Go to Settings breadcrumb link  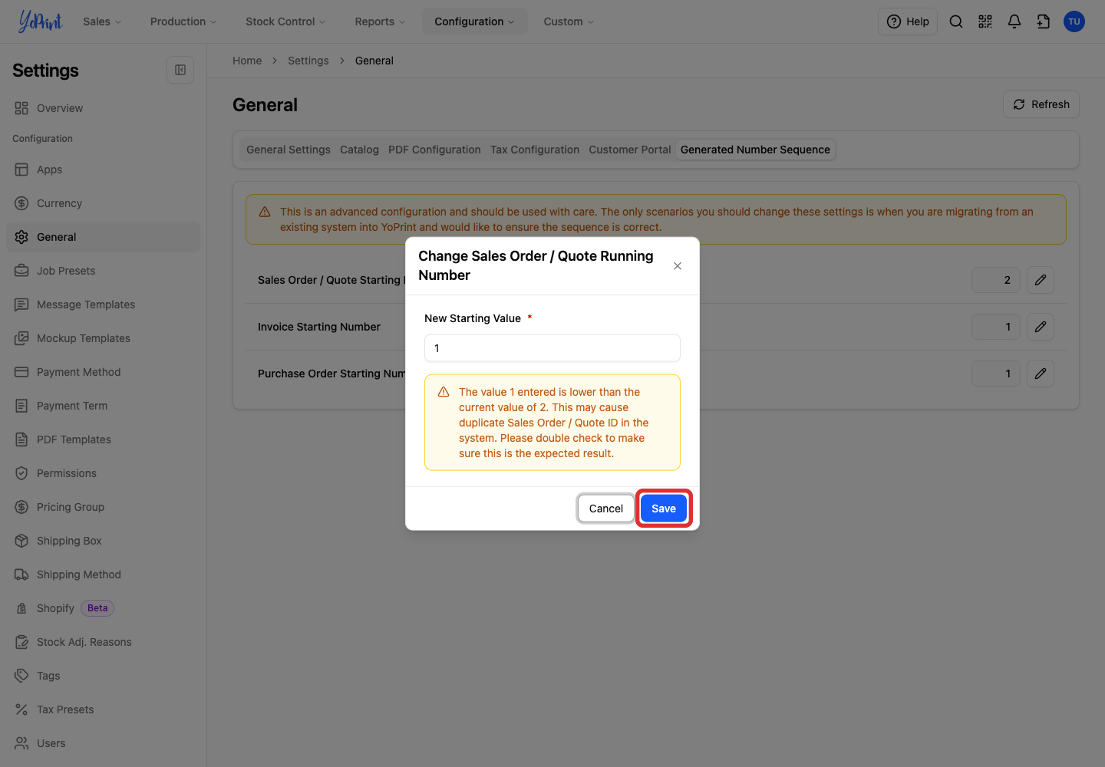click(308, 61)
